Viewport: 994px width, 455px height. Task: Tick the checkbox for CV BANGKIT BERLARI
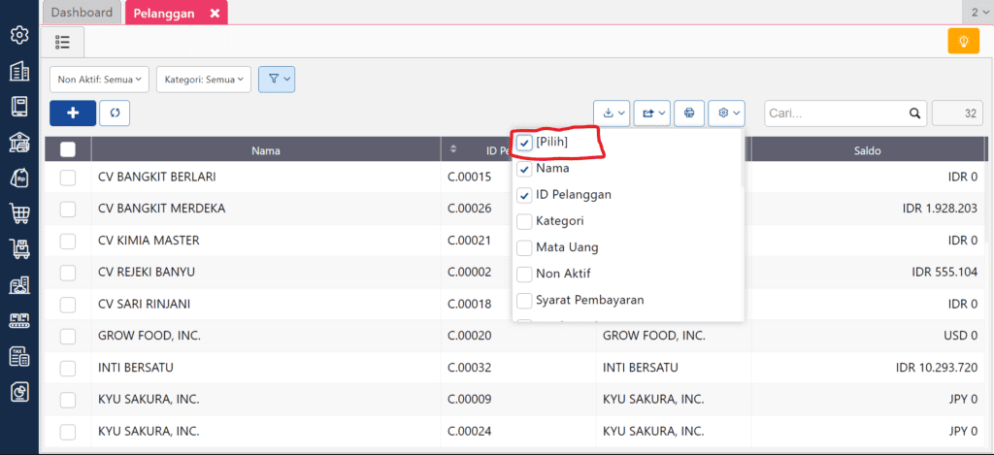click(x=68, y=178)
